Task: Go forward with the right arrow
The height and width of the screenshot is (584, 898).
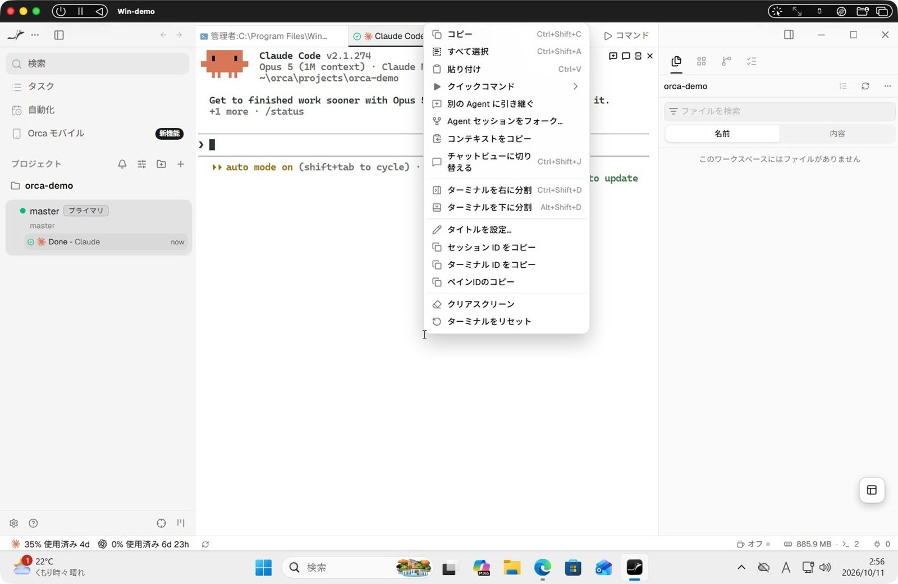Action: [x=179, y=35]
